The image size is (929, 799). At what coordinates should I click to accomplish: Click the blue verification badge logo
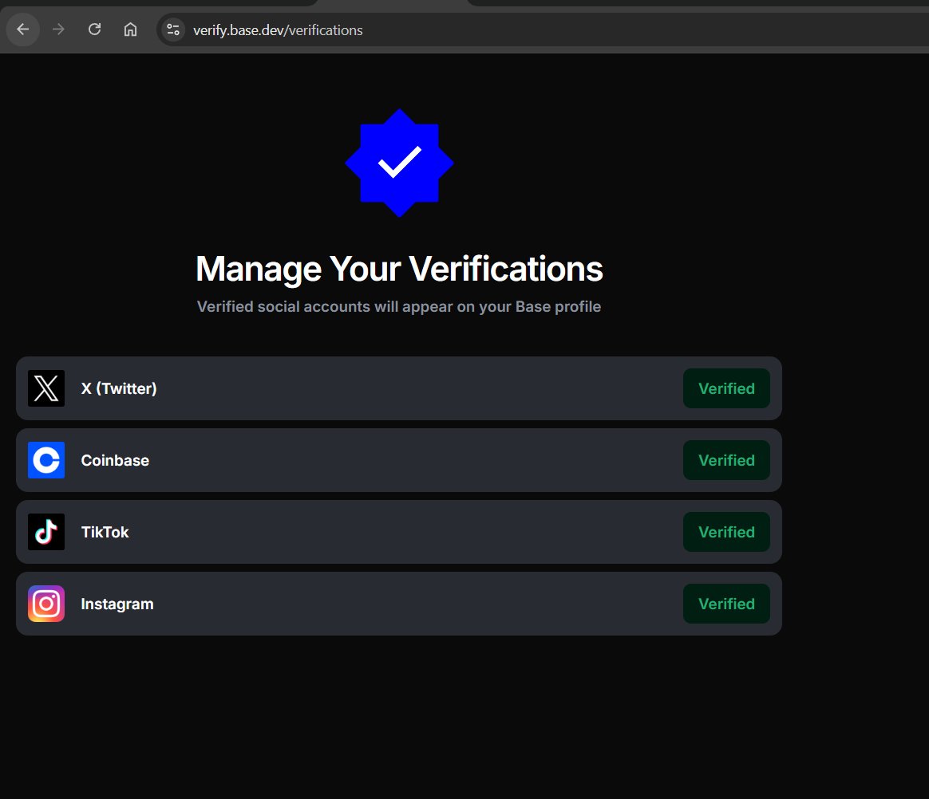[399, 163]
